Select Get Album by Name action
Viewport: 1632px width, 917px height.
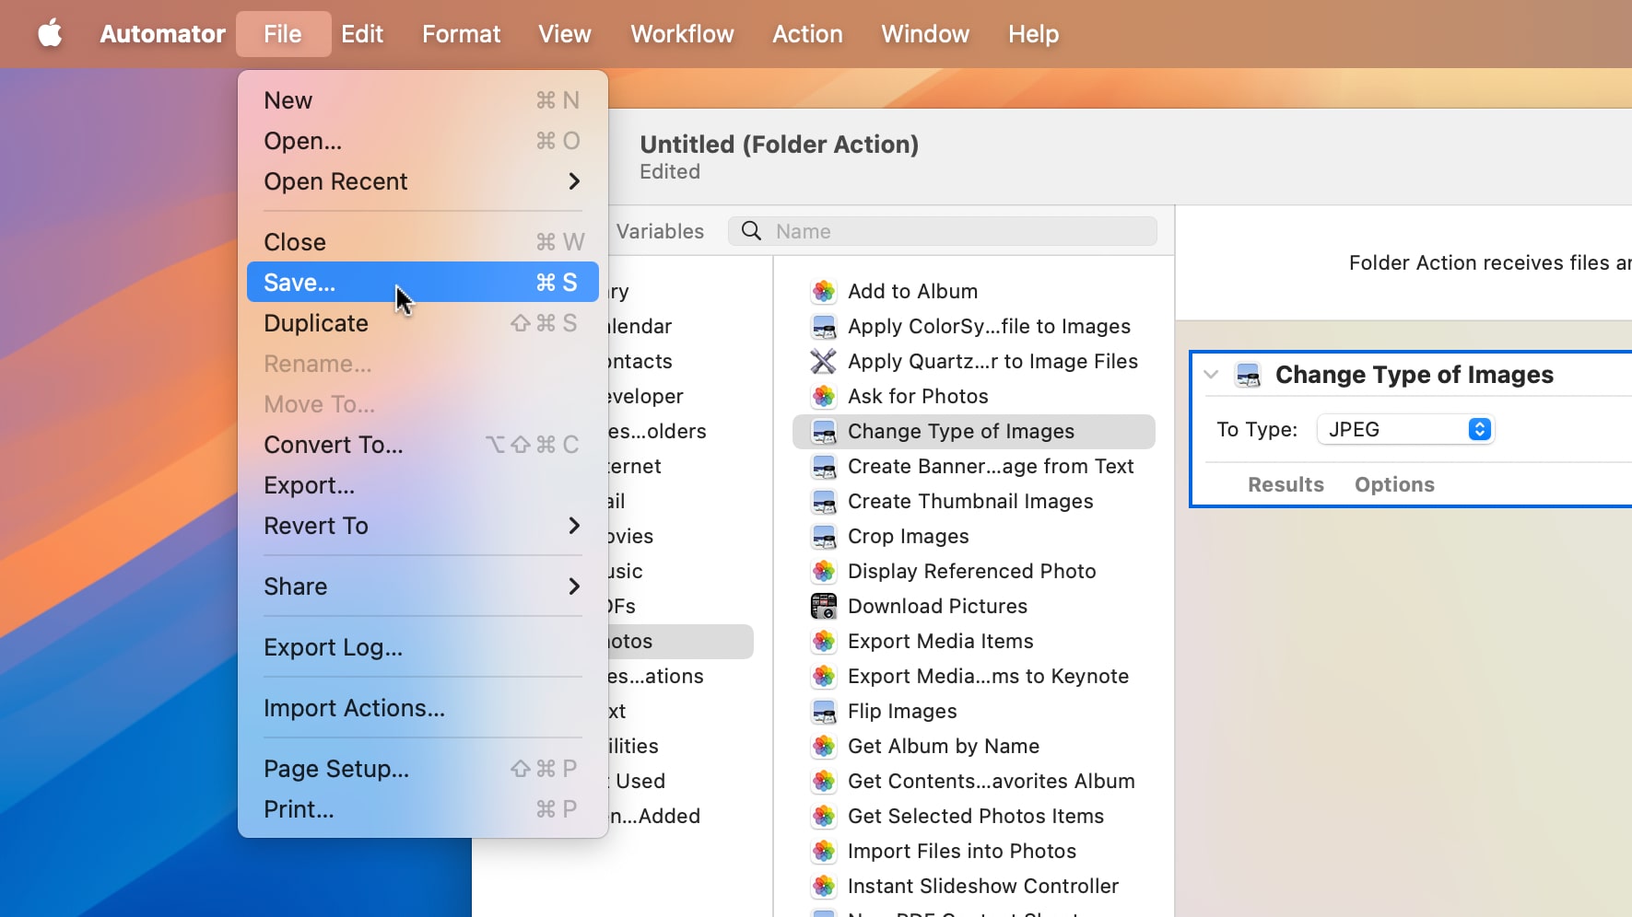[x=974, y=747]
